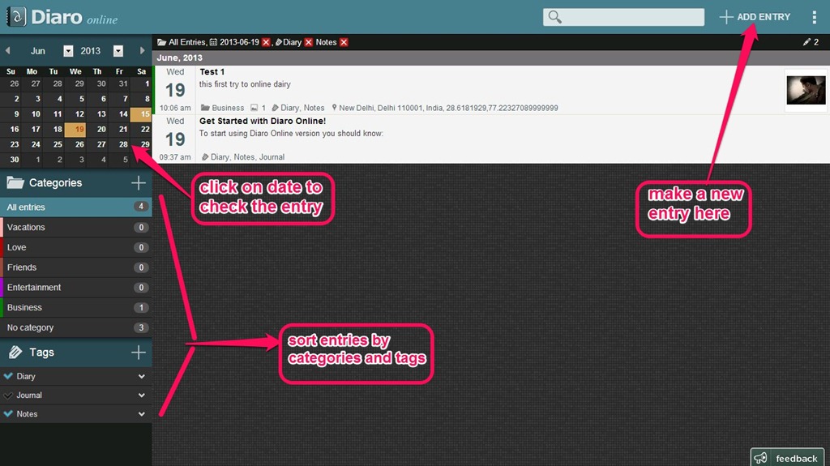Select the All entries category
Image resolution: width=830 pixels, height=466 pixels.
click(76, 207)
